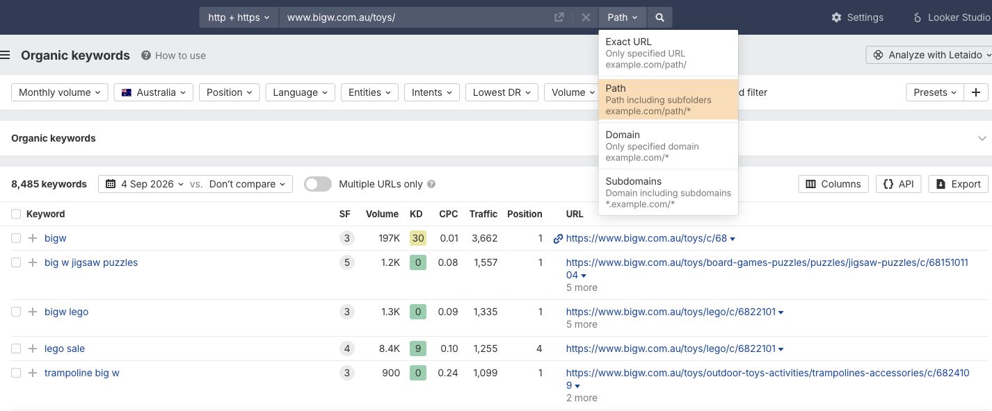Image resolution: width=992 pixels, height=411 pixels.
Task: Open SF badge for big w jigsaw puzzles
Action: 346,262
